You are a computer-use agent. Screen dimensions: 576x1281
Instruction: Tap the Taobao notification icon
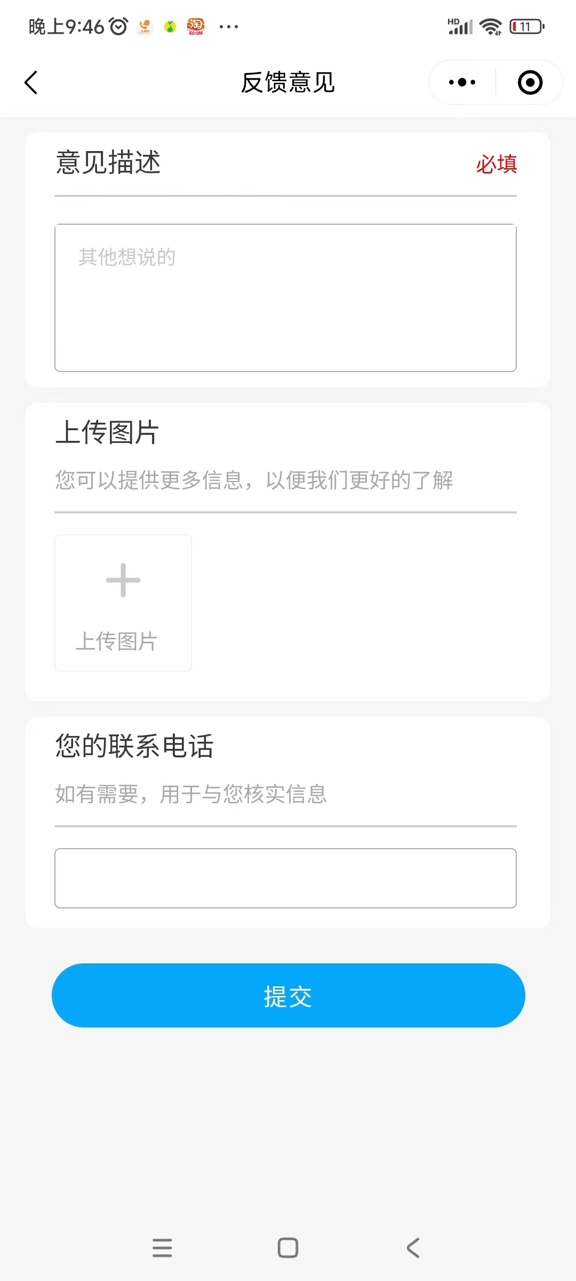(196, 26)
